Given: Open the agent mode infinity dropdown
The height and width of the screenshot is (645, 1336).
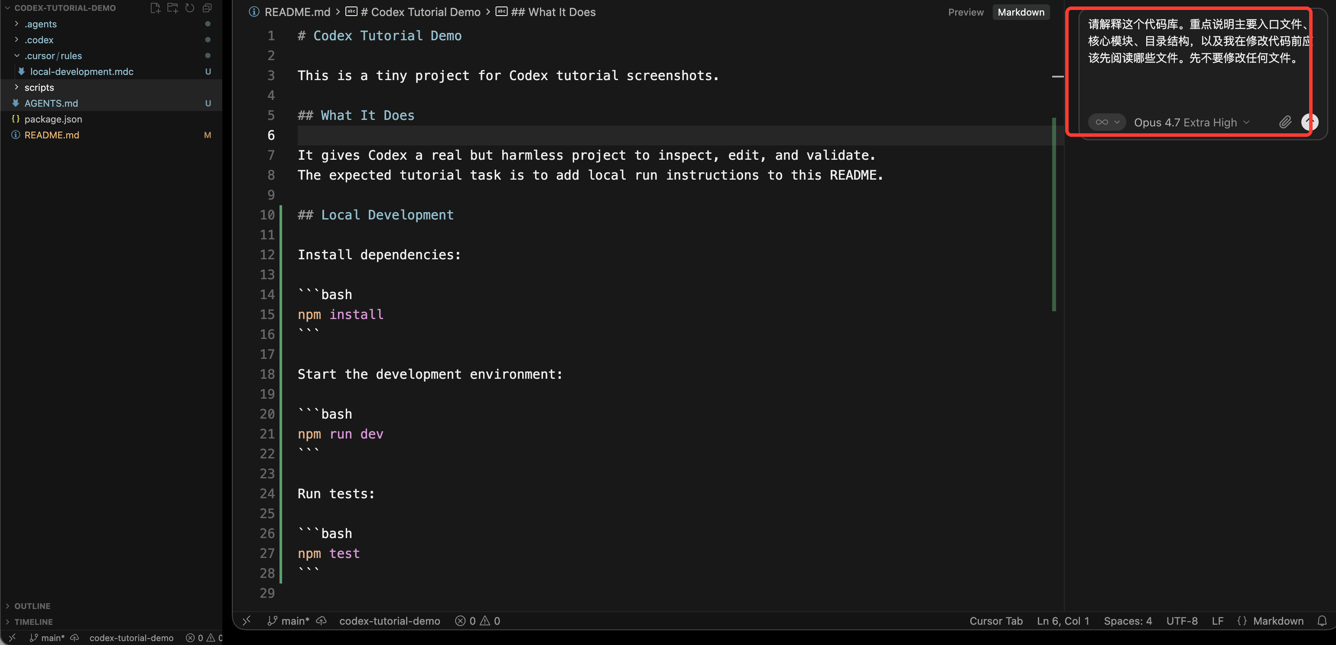Looking at the screenshot, I should coord(1107,122).
